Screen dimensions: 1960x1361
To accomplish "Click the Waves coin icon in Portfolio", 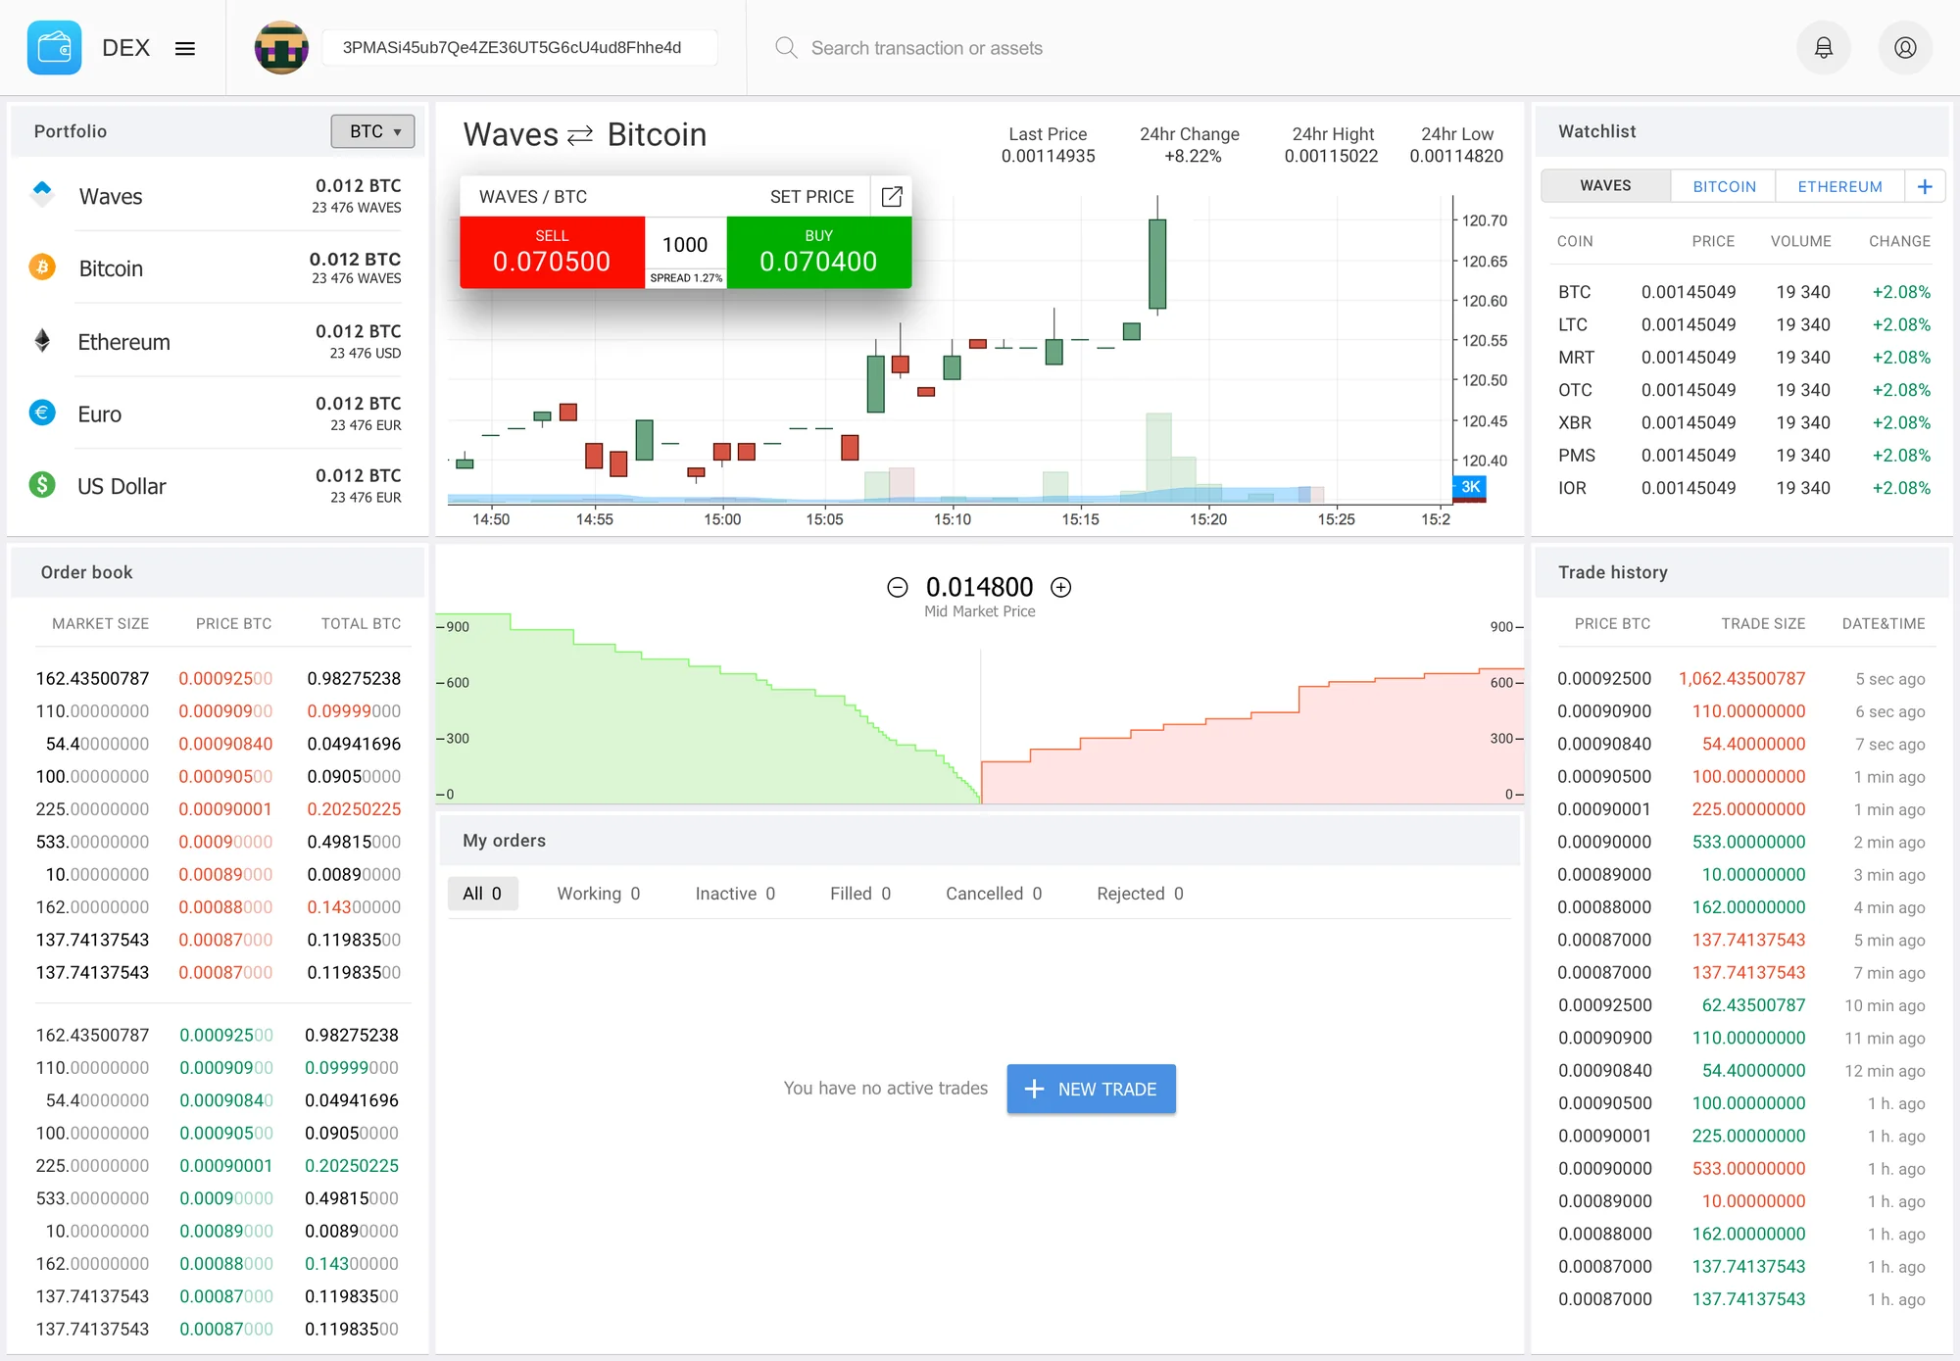I will pyautogui.click(x=42, y=193).
